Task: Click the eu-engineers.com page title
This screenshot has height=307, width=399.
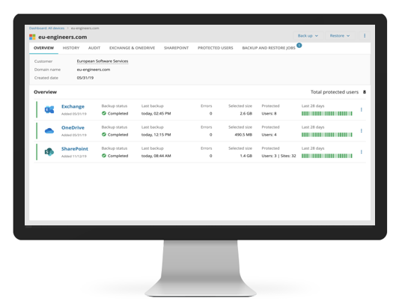Action: pyautogui.click(x=63, y=37)
